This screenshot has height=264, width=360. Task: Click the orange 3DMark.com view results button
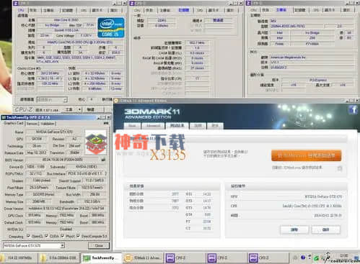tap(306, 155)
